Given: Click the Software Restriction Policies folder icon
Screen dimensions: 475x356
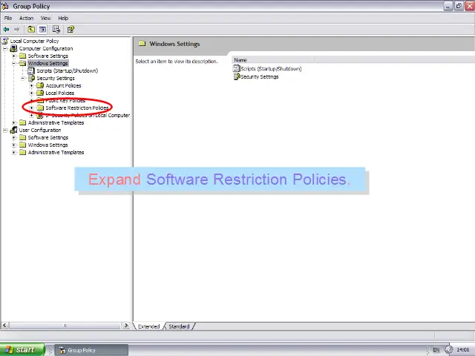Looking at the screenshot, I should (x=40, y=108).
